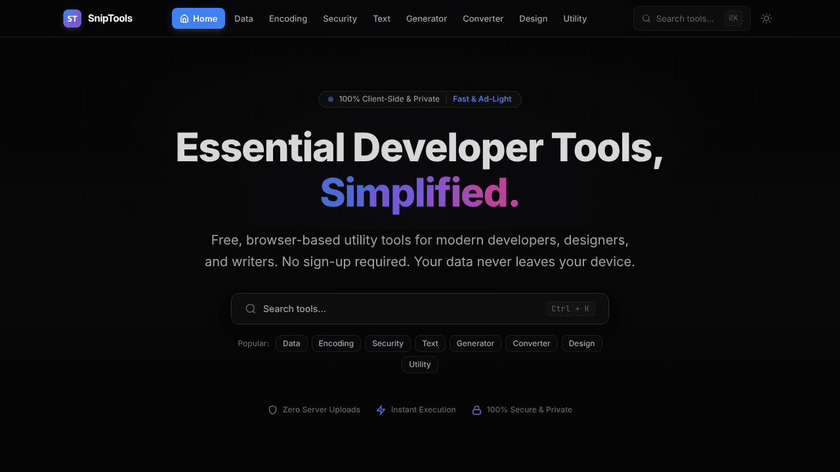Screen dimensions: 840x472
Task: Open the Generator menu in navbar
Action: (427, 18)
